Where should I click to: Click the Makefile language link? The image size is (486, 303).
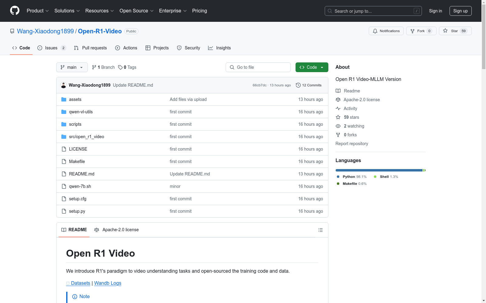coord(352,184)
